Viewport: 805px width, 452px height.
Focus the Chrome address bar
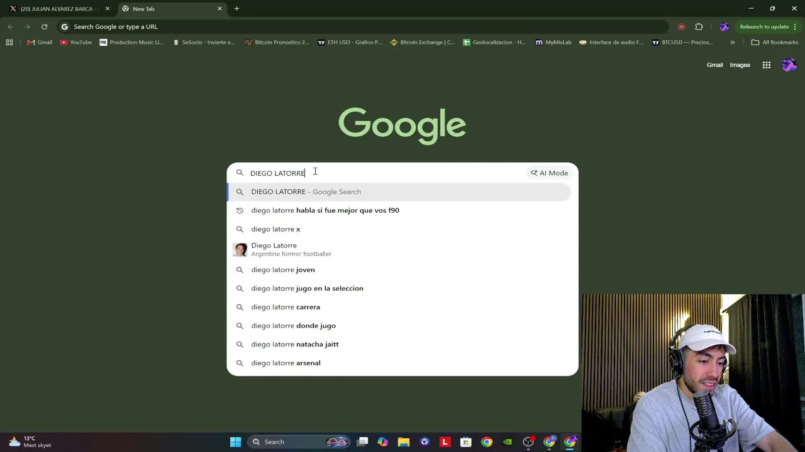point(363,26)
